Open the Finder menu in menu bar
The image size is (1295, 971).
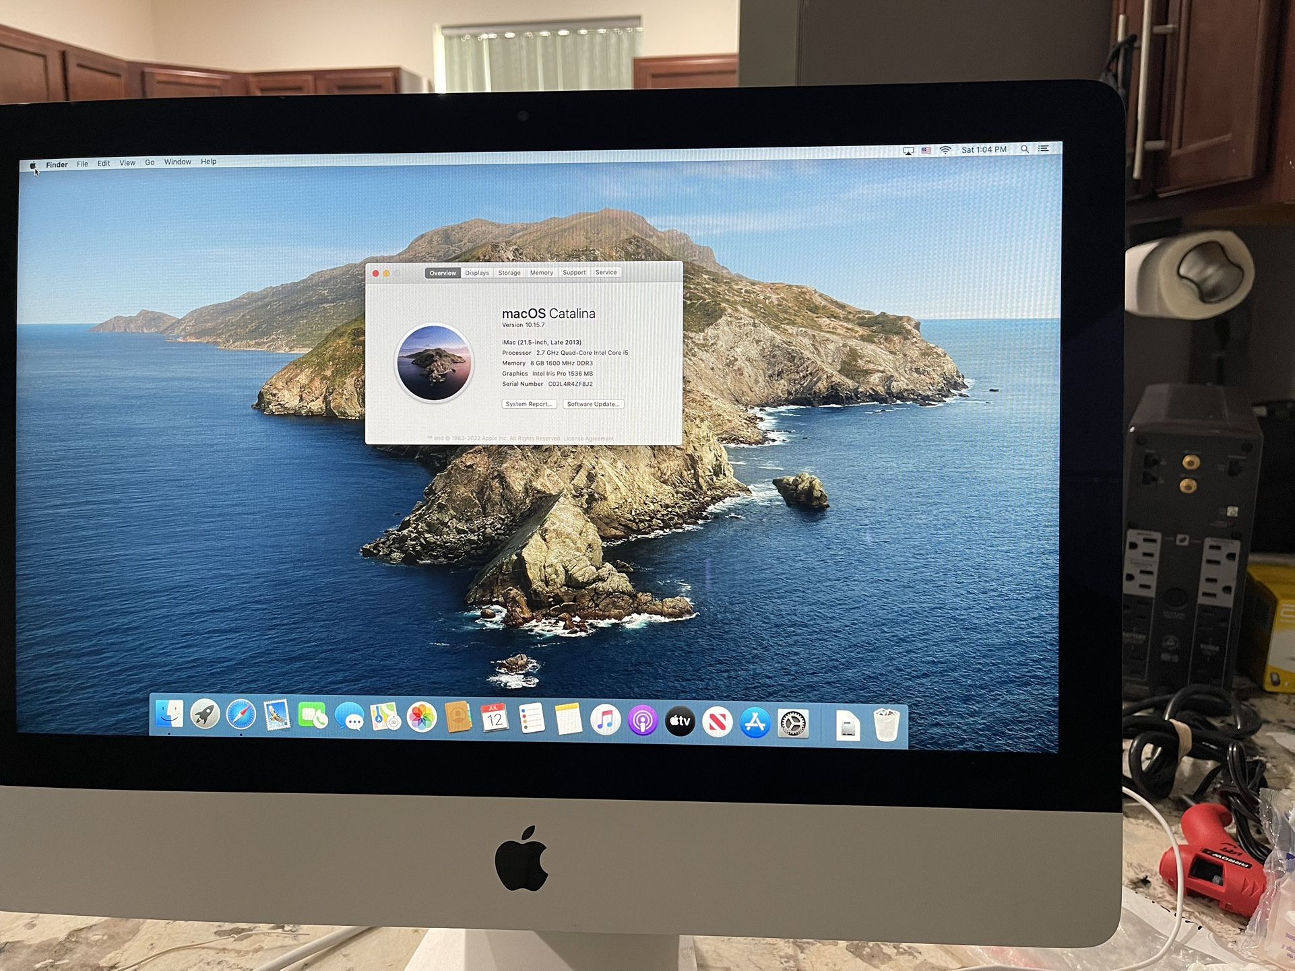pos(57,164)
